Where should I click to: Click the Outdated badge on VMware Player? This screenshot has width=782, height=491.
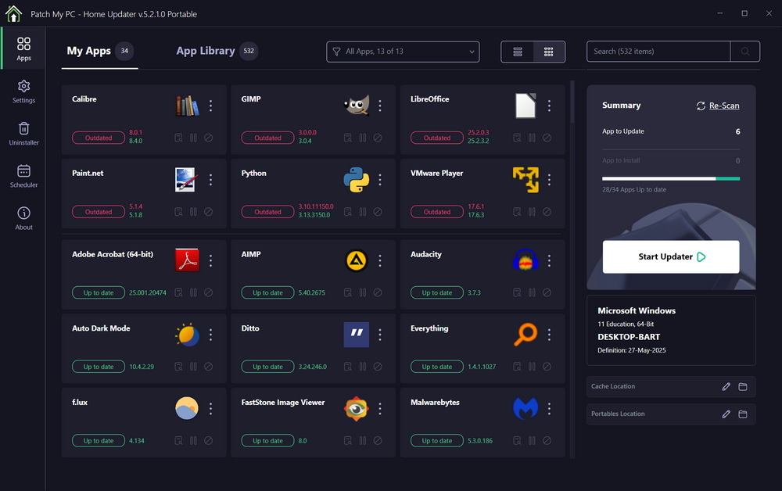click(x=437, y=212)
